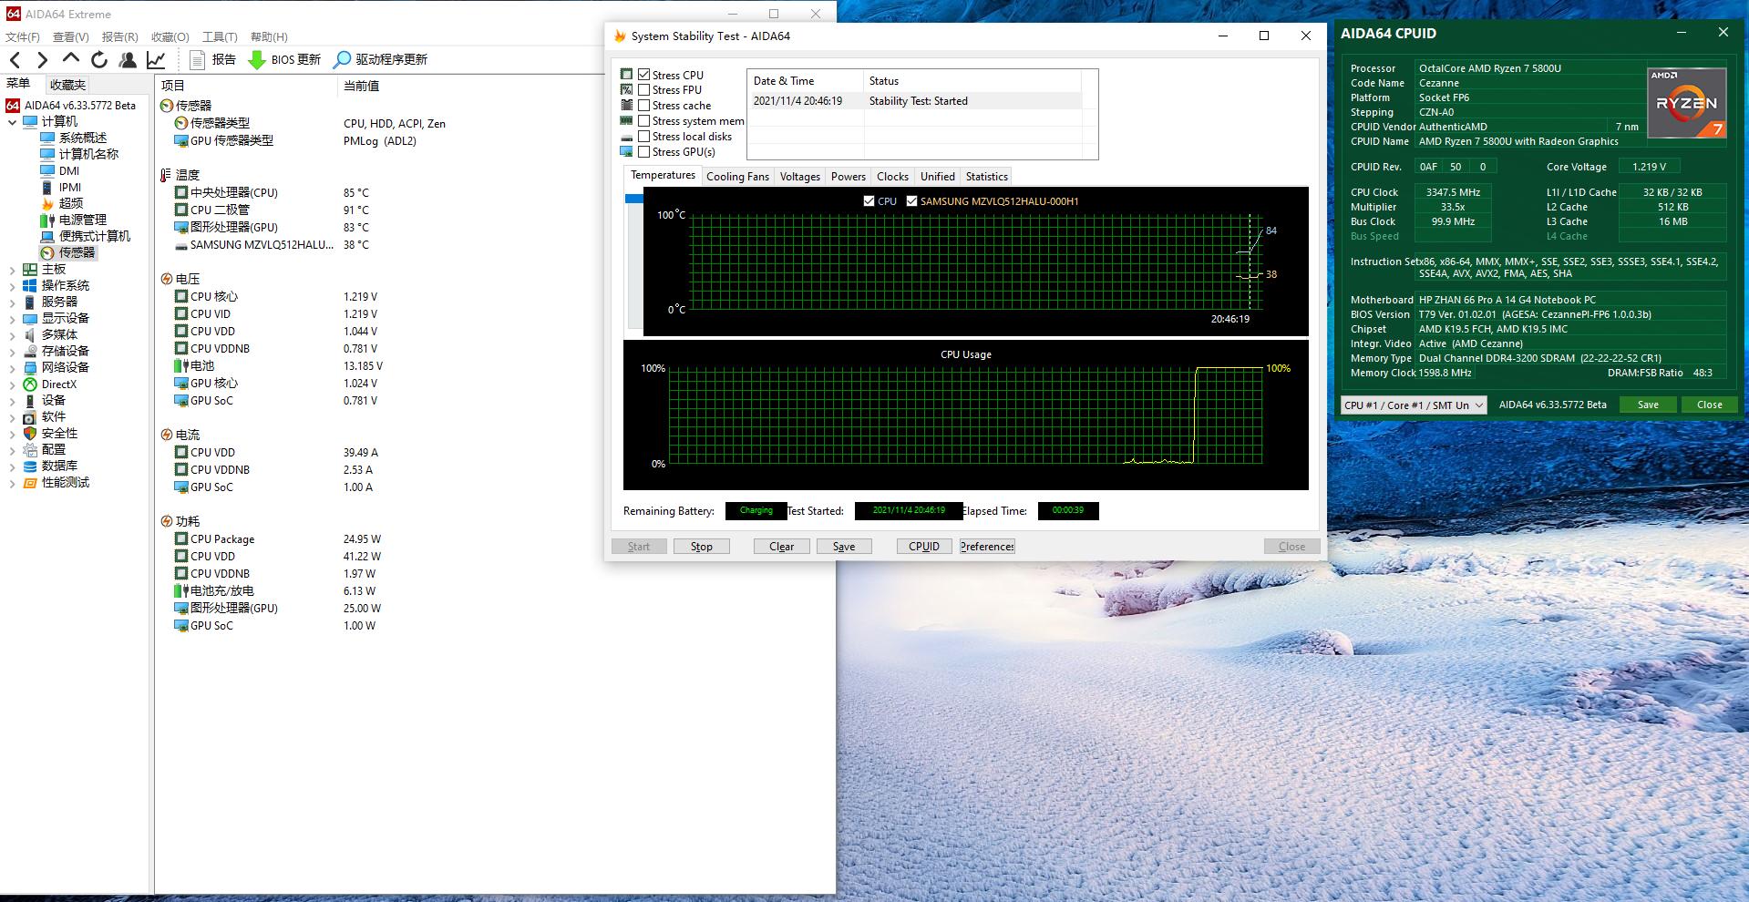Enable the Stress FPU checkbox
Screen dimensions: 1749x902
[644, 90]
